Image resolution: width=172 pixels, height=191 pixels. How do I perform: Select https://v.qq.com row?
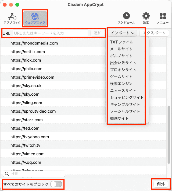pos(83,162)
